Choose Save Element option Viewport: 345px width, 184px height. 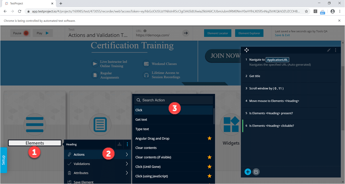tap(98, 182)
